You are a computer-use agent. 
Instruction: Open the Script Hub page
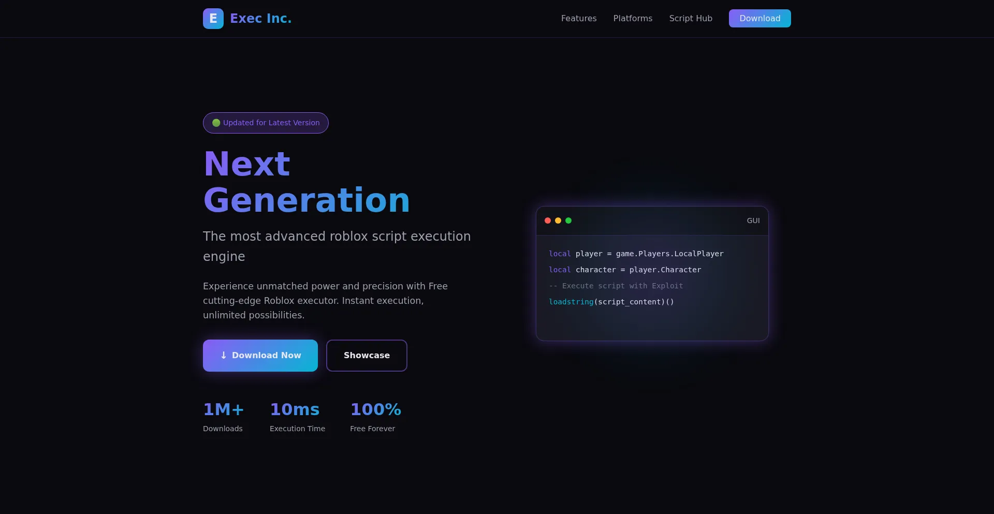tap(691, 19)
